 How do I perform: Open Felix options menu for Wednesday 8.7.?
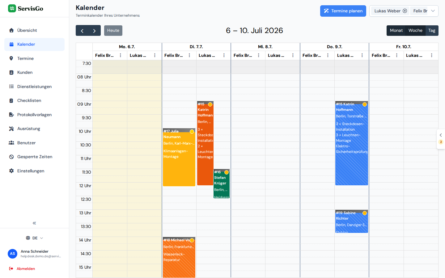pyautogui.click(x=259, y=55)
